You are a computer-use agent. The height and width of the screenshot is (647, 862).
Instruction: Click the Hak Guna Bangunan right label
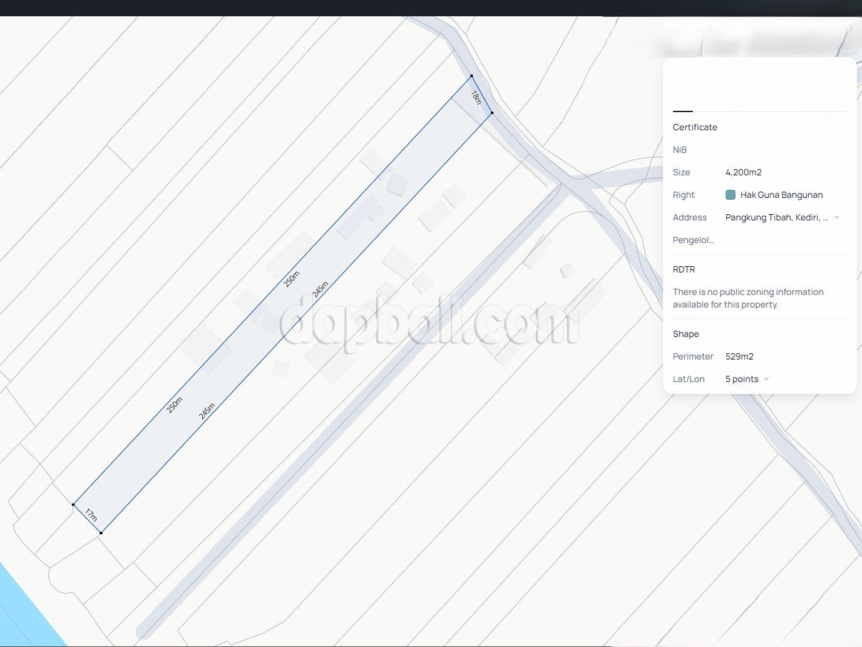tap(781, 195)
